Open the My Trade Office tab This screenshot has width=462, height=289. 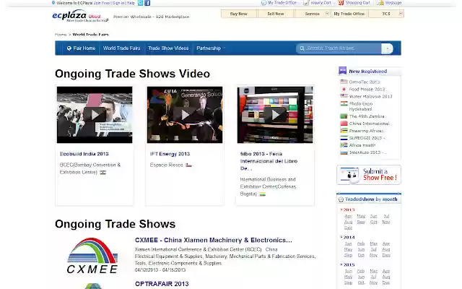pyautogui.click(x=349, y=14)
